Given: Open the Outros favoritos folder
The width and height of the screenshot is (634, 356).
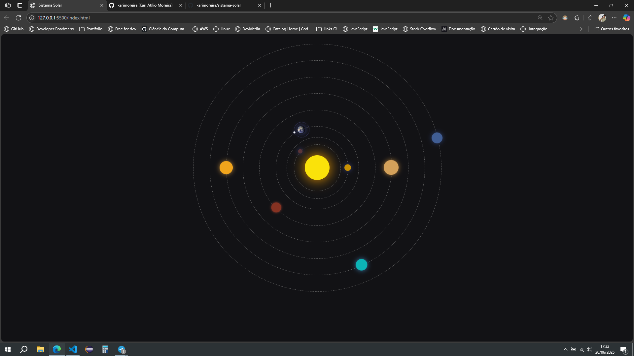Looking at the screenshot, I should [611, 29].
